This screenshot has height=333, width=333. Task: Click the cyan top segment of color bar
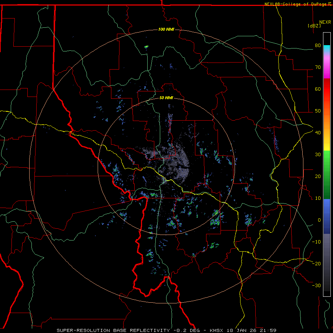coord(327,49)
